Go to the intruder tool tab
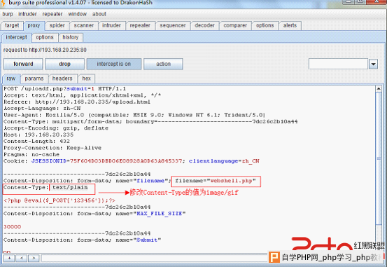 click(x=111, y=25)
